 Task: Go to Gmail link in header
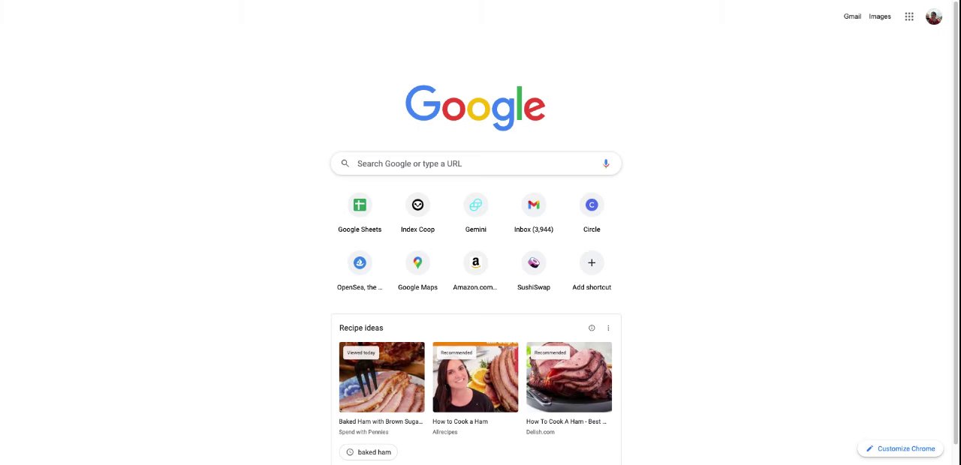pyautogui.click(x=852, y=16)
